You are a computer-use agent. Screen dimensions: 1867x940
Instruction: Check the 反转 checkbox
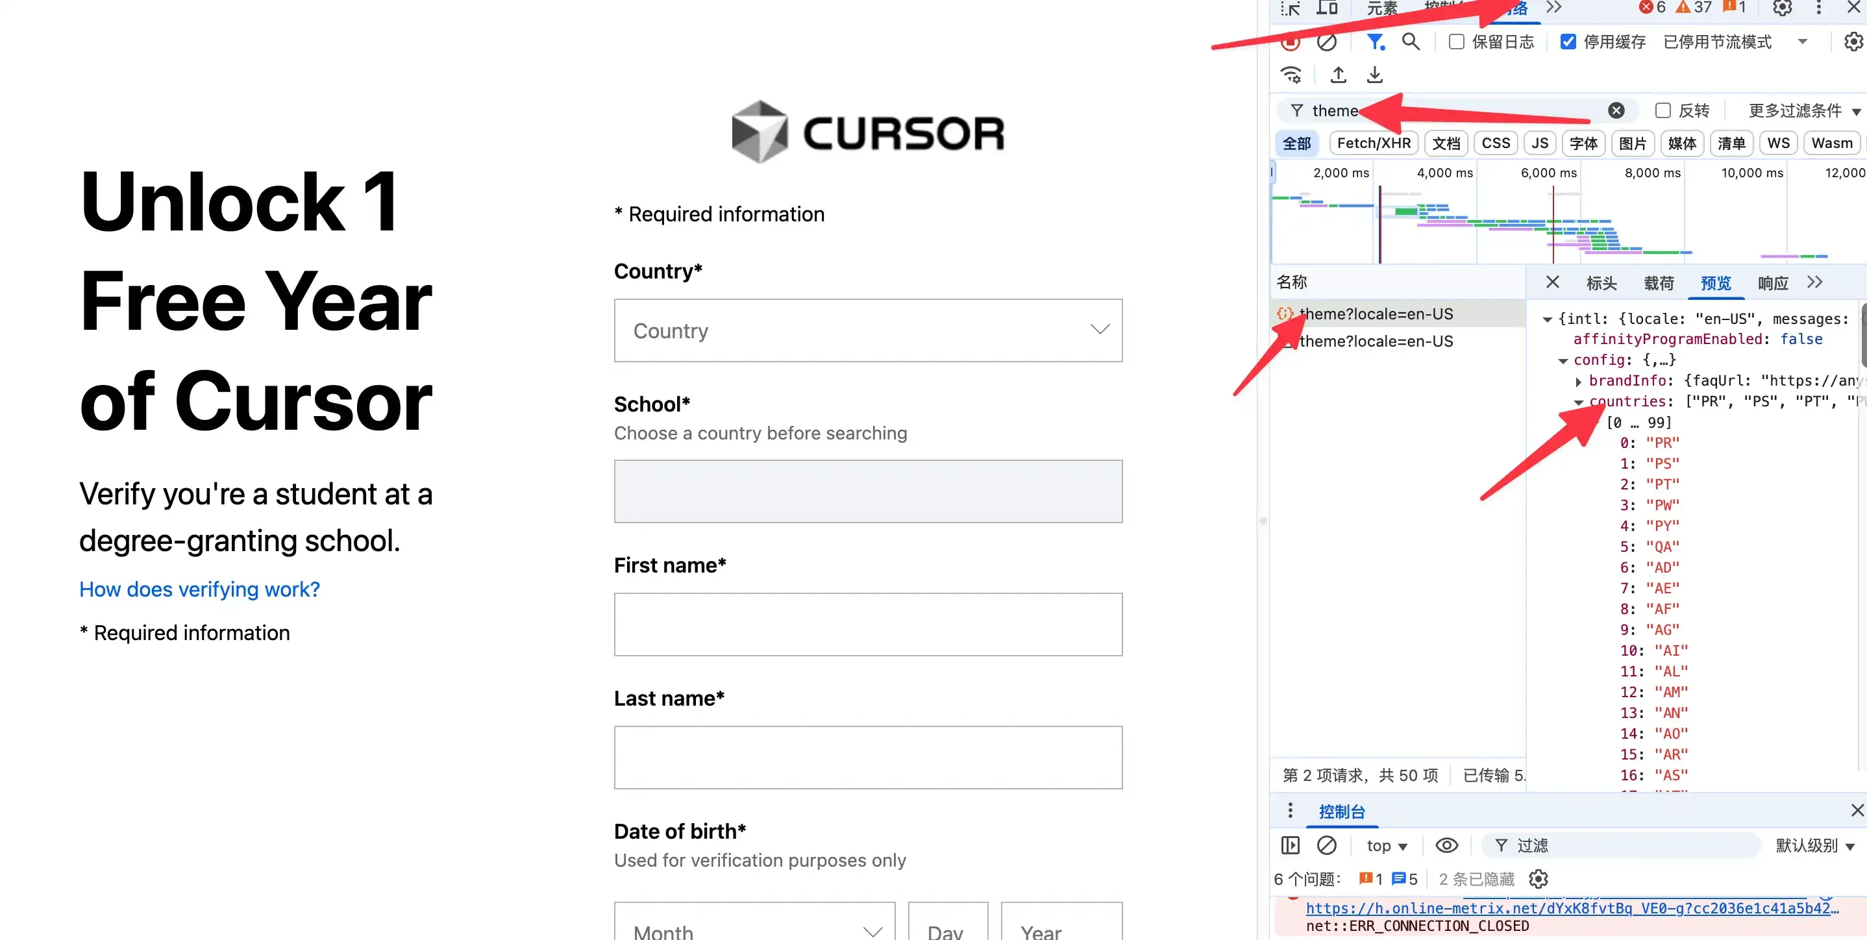[x=1663, y=110]
